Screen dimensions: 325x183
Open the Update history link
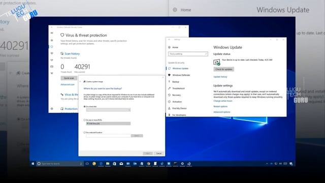220,77
